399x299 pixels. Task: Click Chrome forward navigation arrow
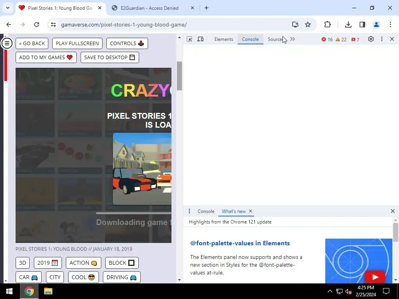pyautogui.click(x=23, y=25)
